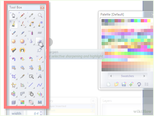Add color with green plus icon
This screenshot has width=154, height=116.
131,84
